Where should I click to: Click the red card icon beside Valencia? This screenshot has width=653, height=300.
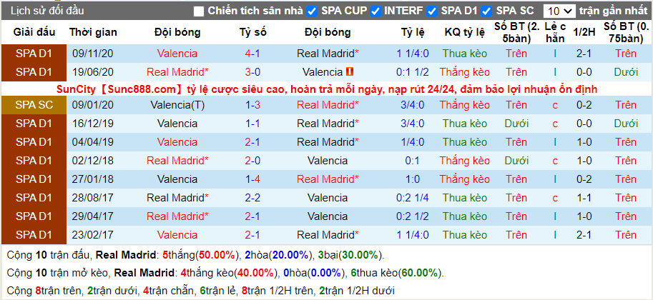click(350, 72)
